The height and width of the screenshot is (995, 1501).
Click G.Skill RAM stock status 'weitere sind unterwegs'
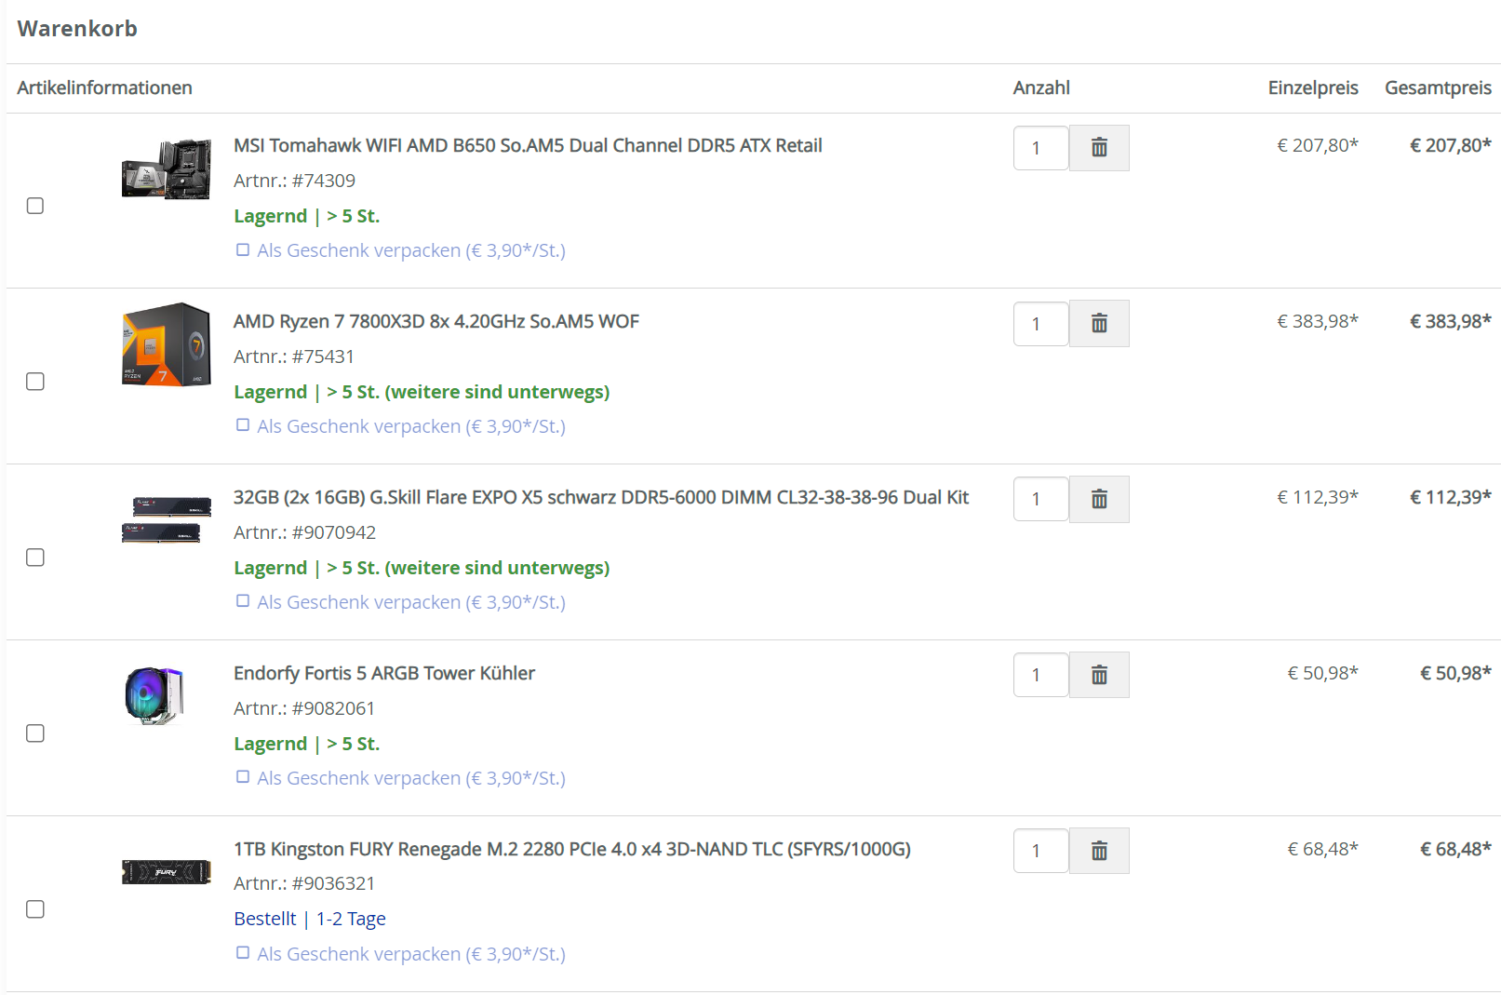(422, 568)
